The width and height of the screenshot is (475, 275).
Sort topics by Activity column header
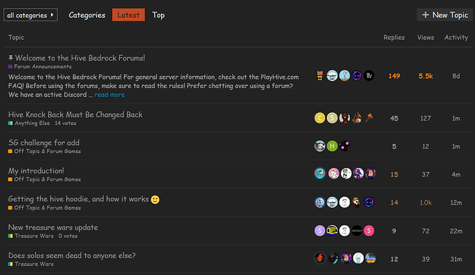(x=456, y=37)
